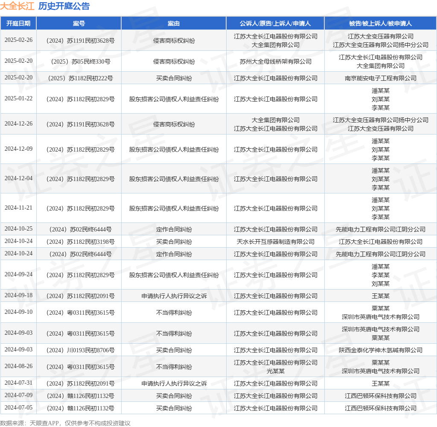Click 股东损害公司债权人利益责任纠纷 in the 2025-01-22 row
The width and height of the screenshot is (437, 427).
(x=174, y=99)
